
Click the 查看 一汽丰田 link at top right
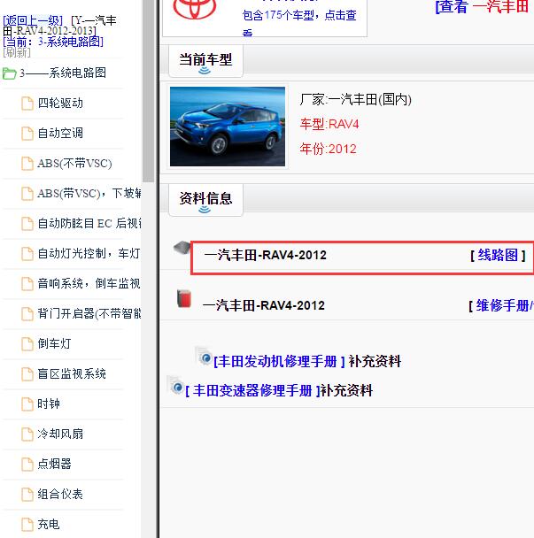[x=482, y=6]
